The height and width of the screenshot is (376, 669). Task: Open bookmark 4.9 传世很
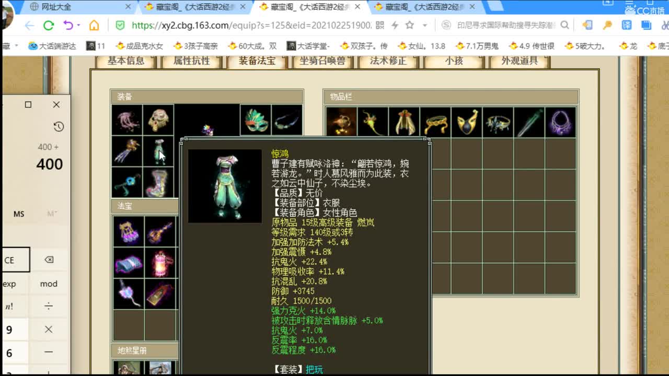(530, 46)
